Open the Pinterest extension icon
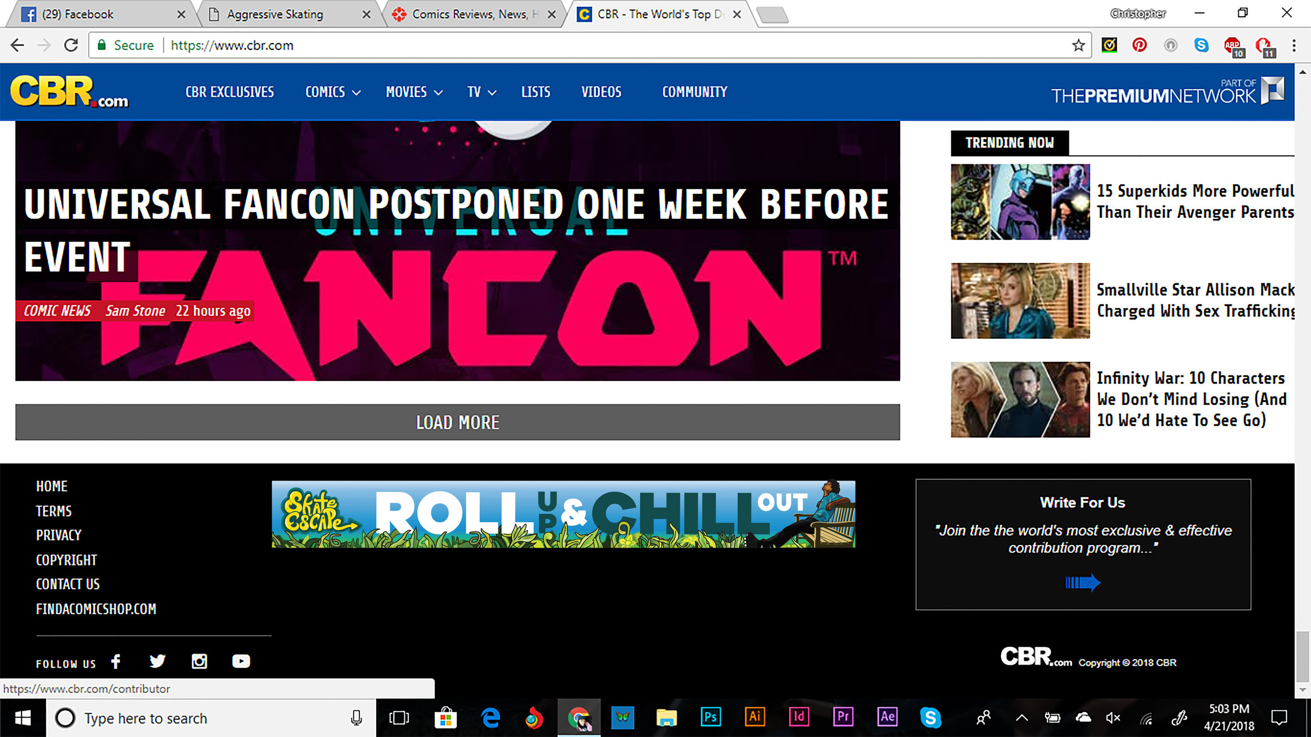 click(1139, 45)
